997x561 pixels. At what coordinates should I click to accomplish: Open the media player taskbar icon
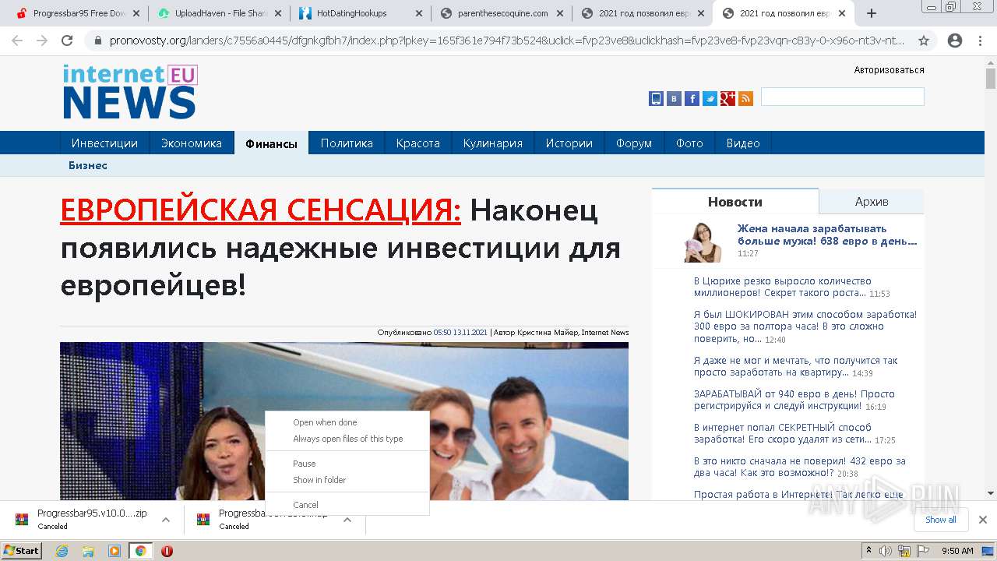pos(114,551)
